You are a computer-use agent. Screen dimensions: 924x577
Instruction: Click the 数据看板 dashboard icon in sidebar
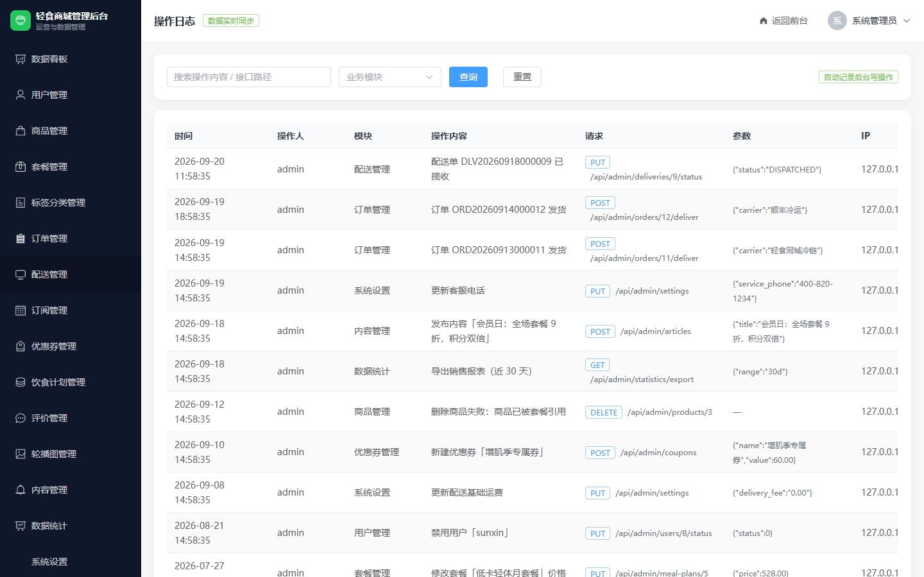(21, 59)
